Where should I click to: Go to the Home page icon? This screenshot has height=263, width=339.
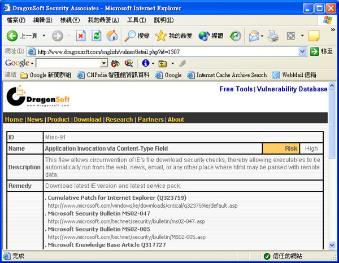(x=112, y=36)
